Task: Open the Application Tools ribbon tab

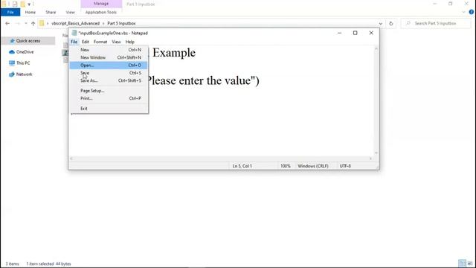Action: point(101,12)
